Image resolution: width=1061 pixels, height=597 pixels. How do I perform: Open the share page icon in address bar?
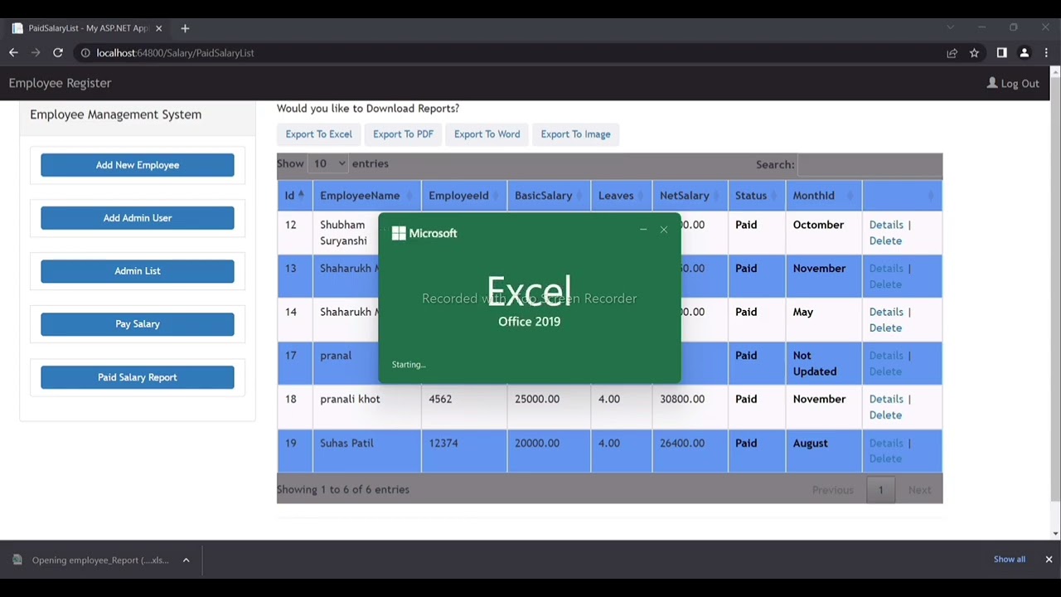[x=952, y=53]
